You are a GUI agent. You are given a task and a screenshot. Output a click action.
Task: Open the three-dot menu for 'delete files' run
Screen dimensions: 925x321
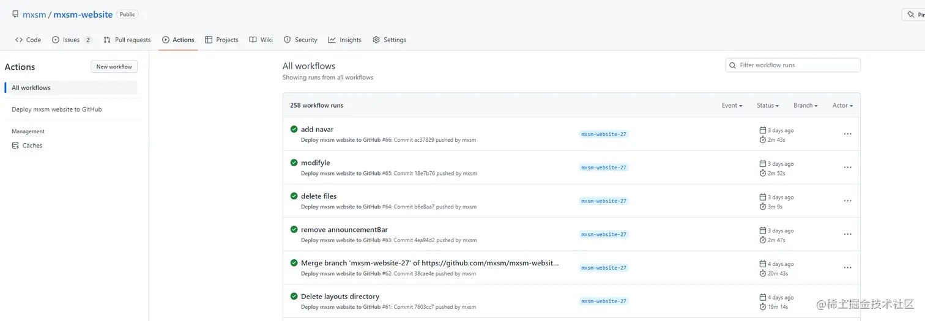point(847,201)
